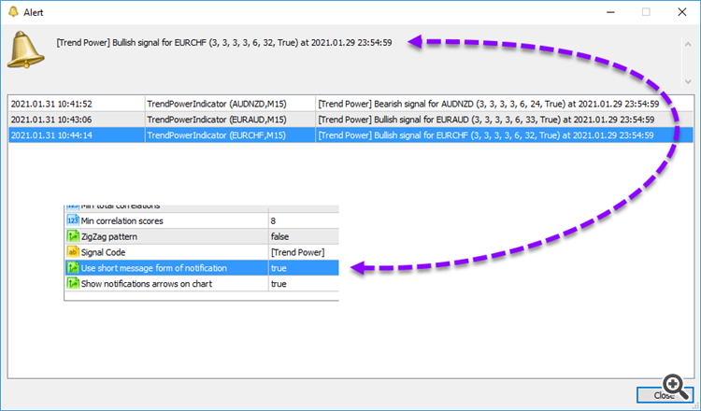Viewport: 701px width, 411px height.
Task: Click the small bell icon in title bar
Action: [x=13, y=11]
